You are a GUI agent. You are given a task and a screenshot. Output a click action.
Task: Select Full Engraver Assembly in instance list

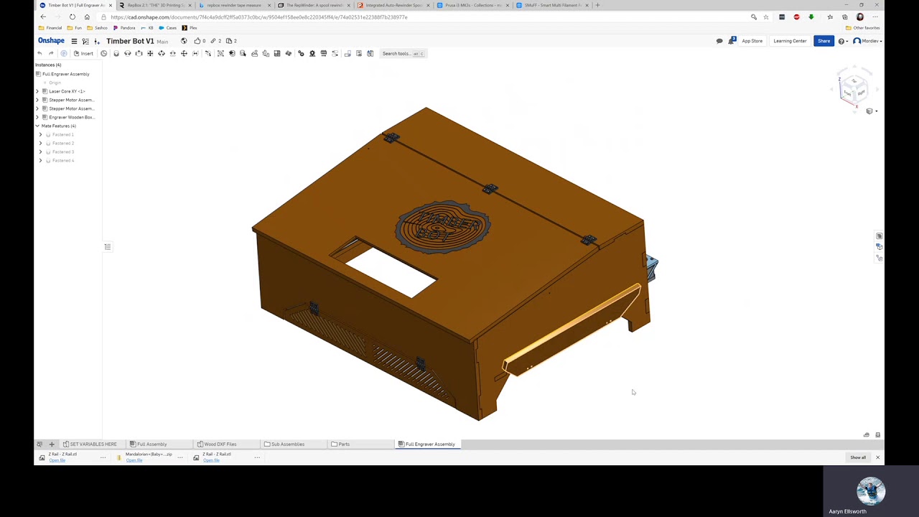click(65, 74)
